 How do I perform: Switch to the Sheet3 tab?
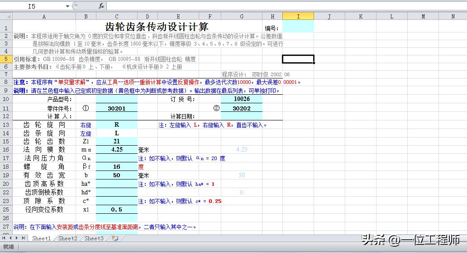point(94,238)
